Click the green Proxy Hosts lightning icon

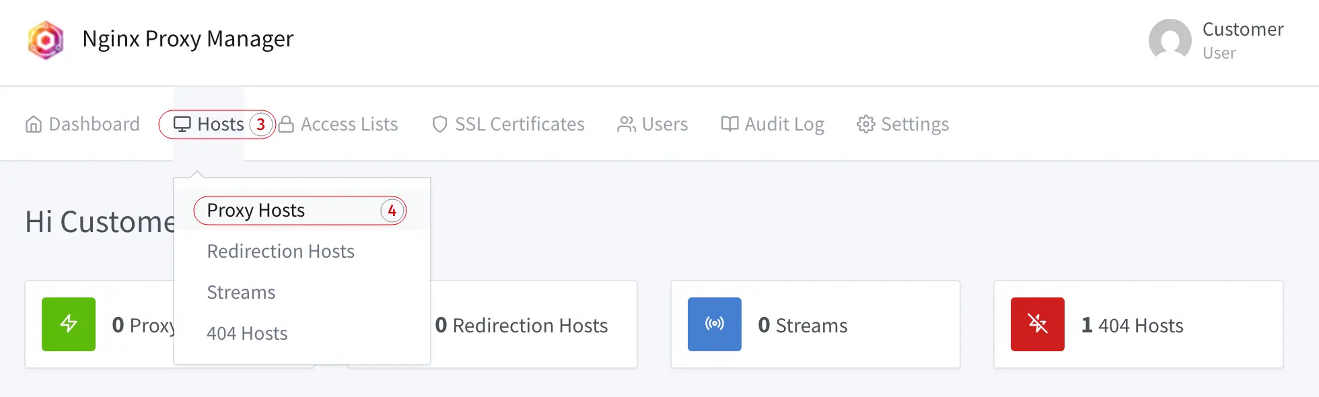[69, 324]
